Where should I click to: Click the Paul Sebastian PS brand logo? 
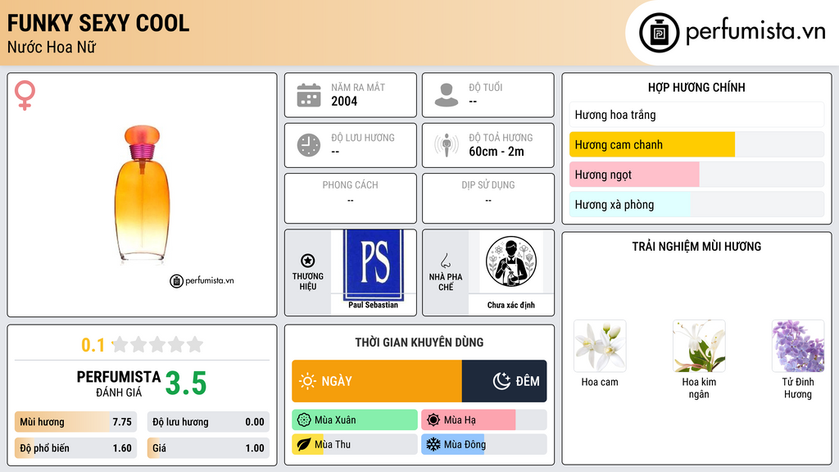374,265
